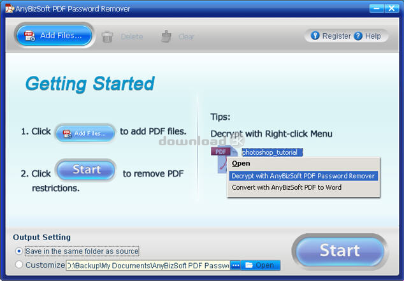
Task: Click the Clear brush icon
Action: pos(166,36)
